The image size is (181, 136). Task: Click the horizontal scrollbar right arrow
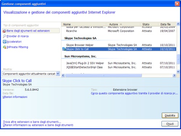(174, 75)
